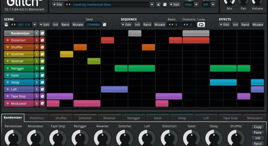Switch to the Shuffler tab

61,118
